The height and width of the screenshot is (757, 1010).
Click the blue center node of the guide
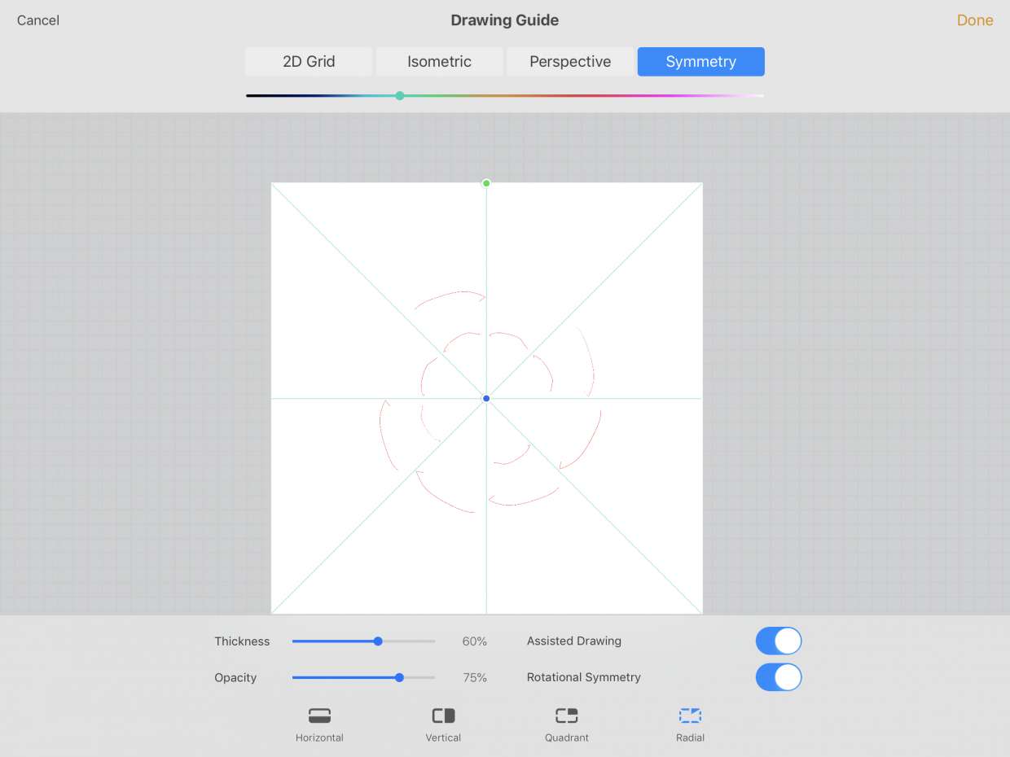486,399
